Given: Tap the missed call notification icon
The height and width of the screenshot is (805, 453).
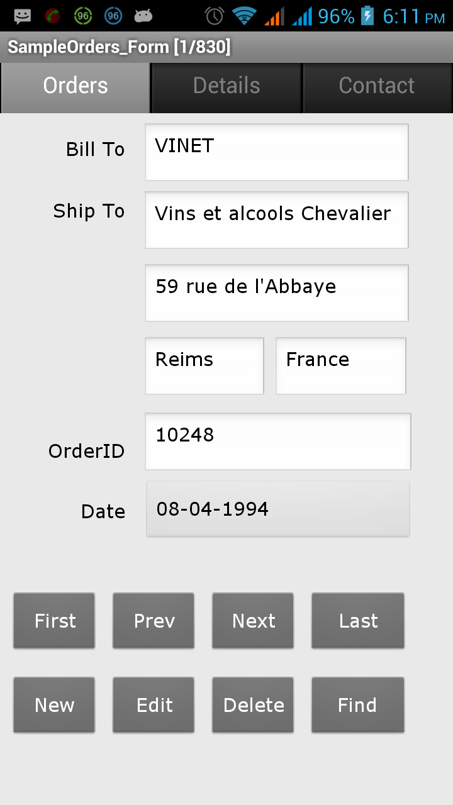Looking at the screenshot, I should [x=53, y=16].
